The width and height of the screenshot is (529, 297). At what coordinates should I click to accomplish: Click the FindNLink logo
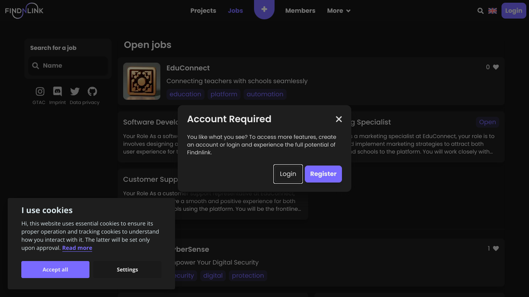point(24,11)
